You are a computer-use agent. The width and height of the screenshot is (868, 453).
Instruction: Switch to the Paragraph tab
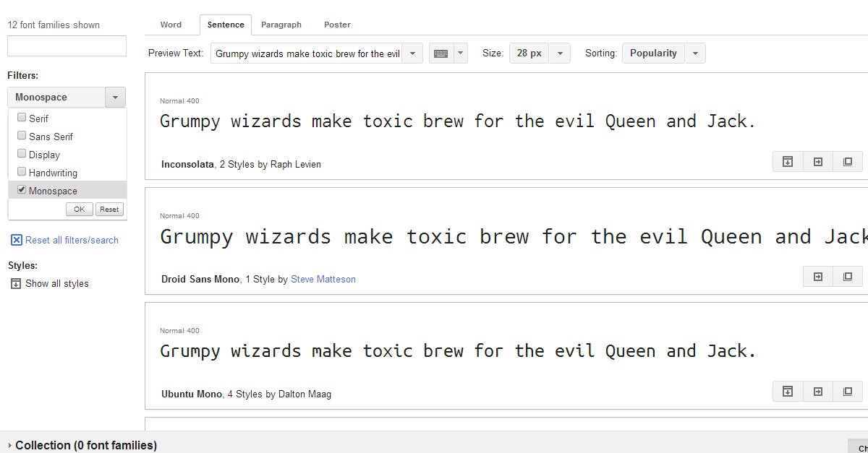point(281,25)
